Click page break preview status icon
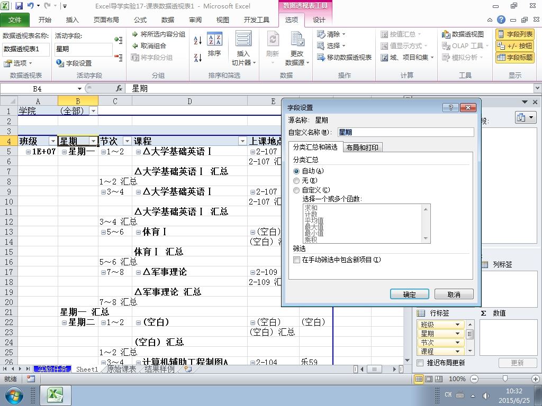The width and height of the screenshot is (542, 406). (439, 379)
